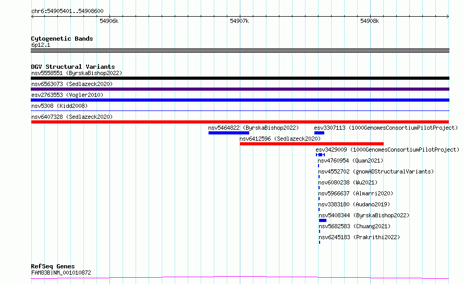Viewport: 464px width, 284px height.
Task: Select the purple nsv6563073 variant bar
Action: coord(240,89)
